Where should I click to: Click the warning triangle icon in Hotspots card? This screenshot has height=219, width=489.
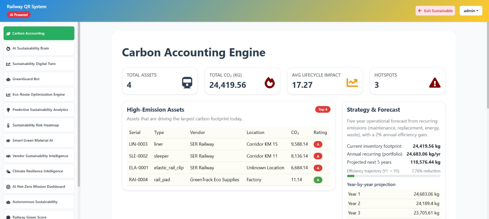(435, 83)
